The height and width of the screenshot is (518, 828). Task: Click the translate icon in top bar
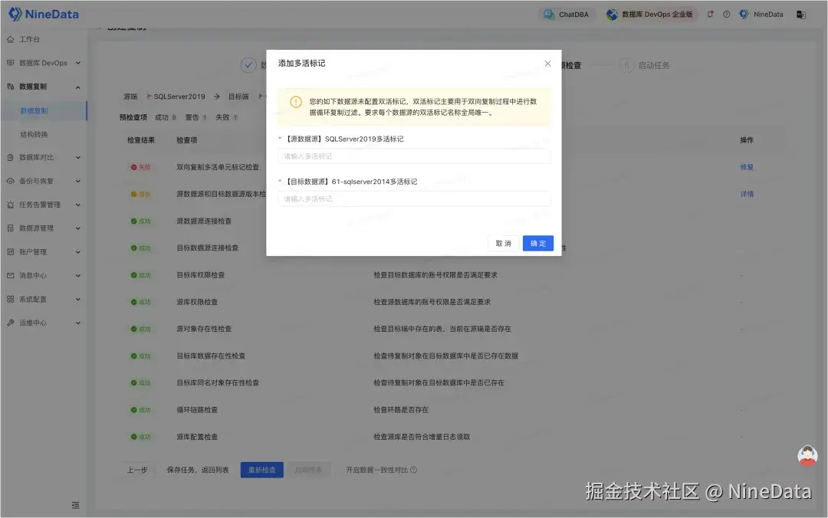click(x=801, y=14)
